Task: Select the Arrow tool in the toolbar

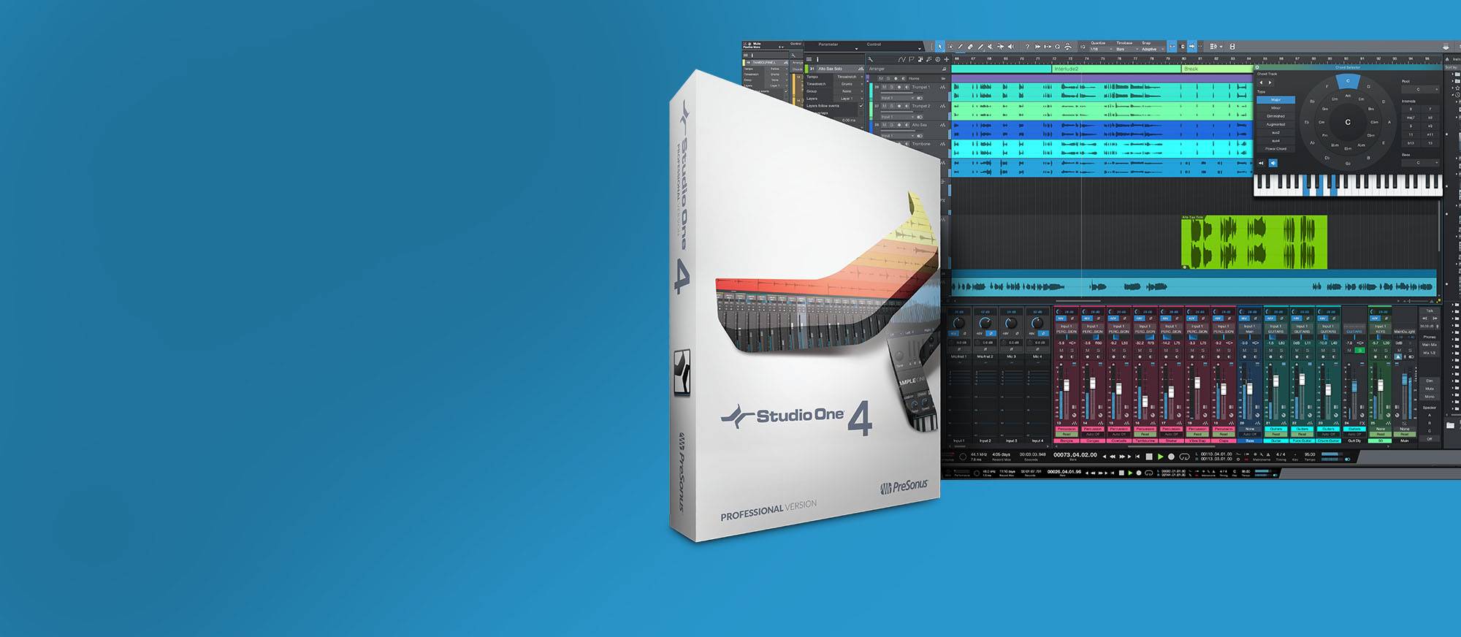Action: (940, 47)
